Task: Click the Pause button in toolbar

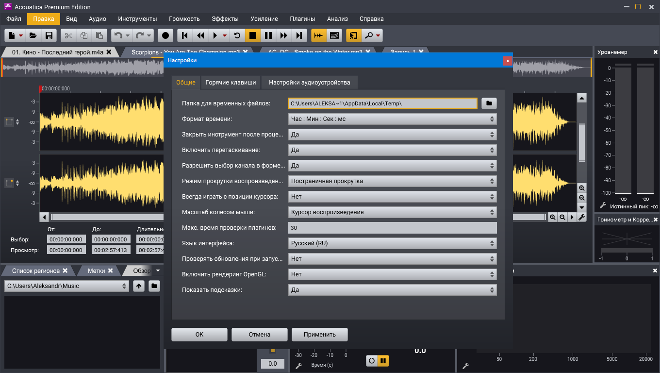Action: point(268,35)
